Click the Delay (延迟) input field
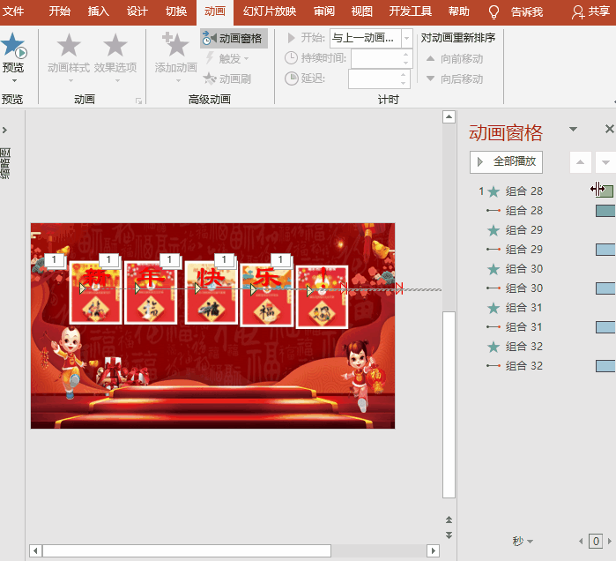The image size is (616, 561). 374,79
